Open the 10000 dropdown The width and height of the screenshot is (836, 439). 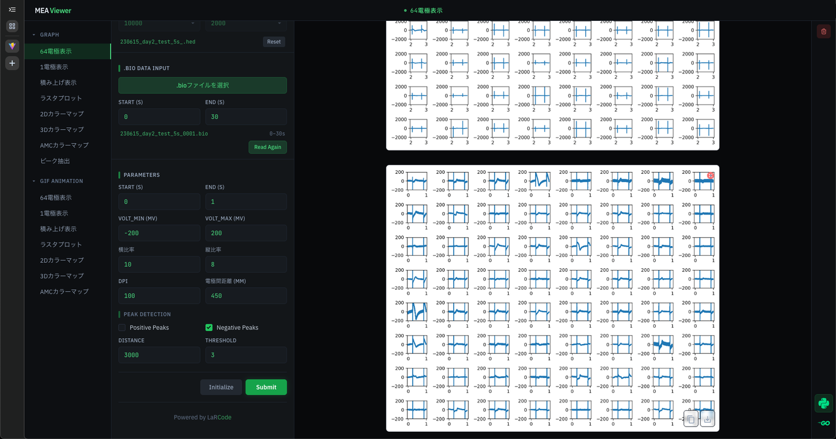click(159, 23)
